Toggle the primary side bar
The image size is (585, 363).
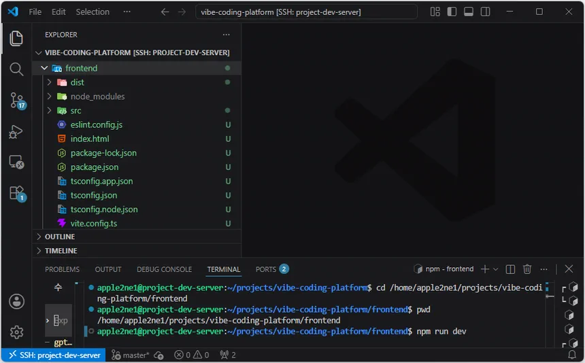point(452,12)
